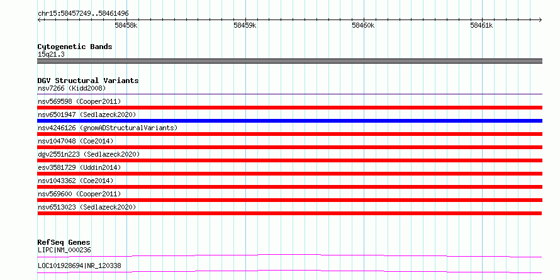
Task: Open variant nsv7266 (Kidd2008) label
Action: point(72,88)
